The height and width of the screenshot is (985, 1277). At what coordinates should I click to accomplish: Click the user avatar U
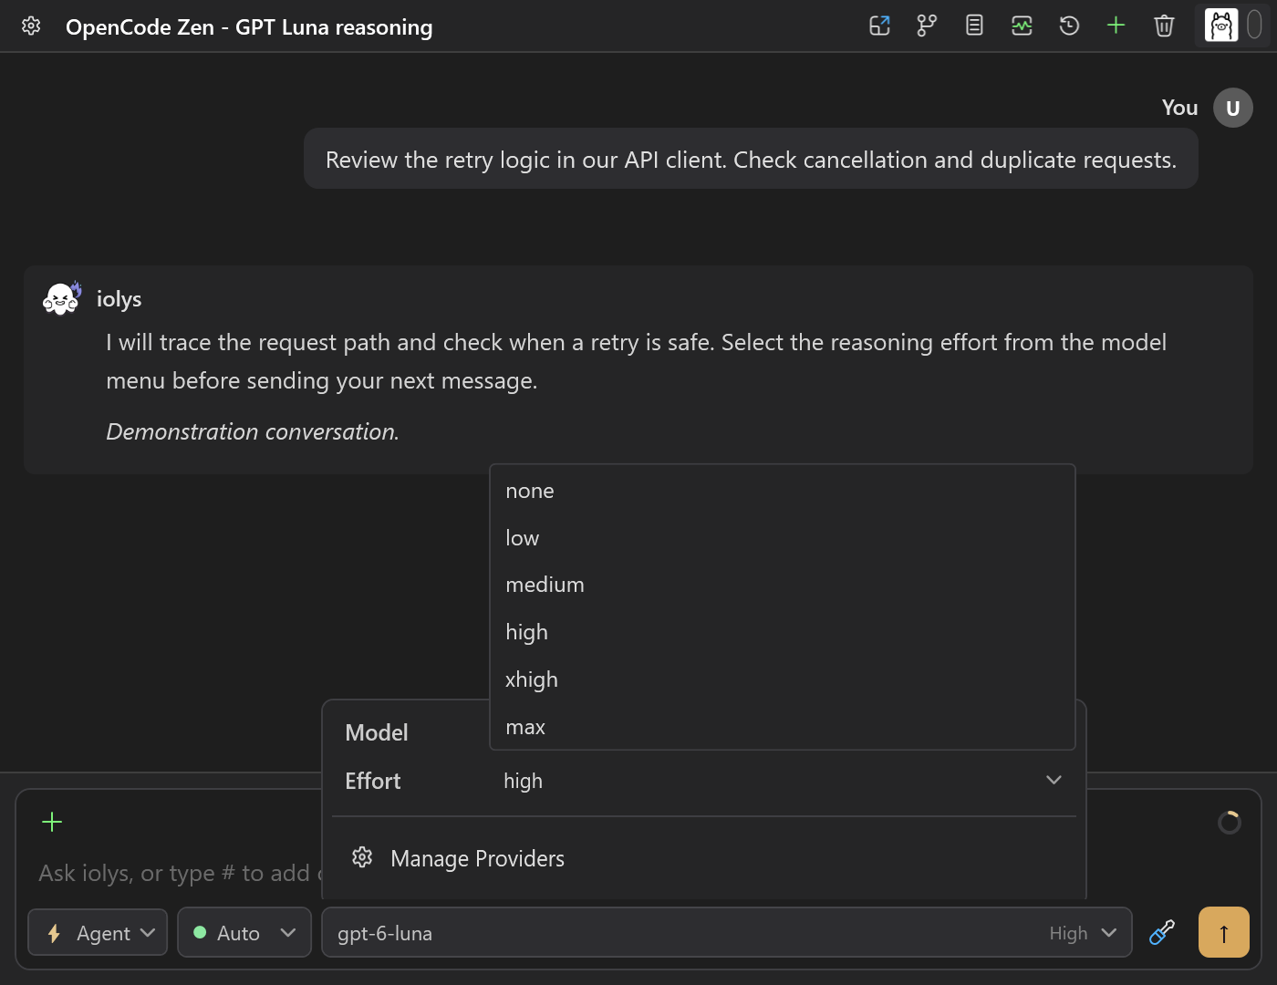pyautogui.click(x=1232, y=108)
